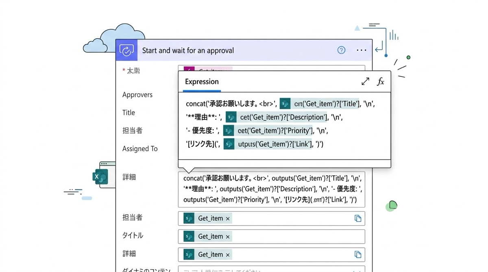This screenshot has width=488, height=272.
Task: Click the copy icon in the lower 詳細 field
Action: [x=358, y=255]
